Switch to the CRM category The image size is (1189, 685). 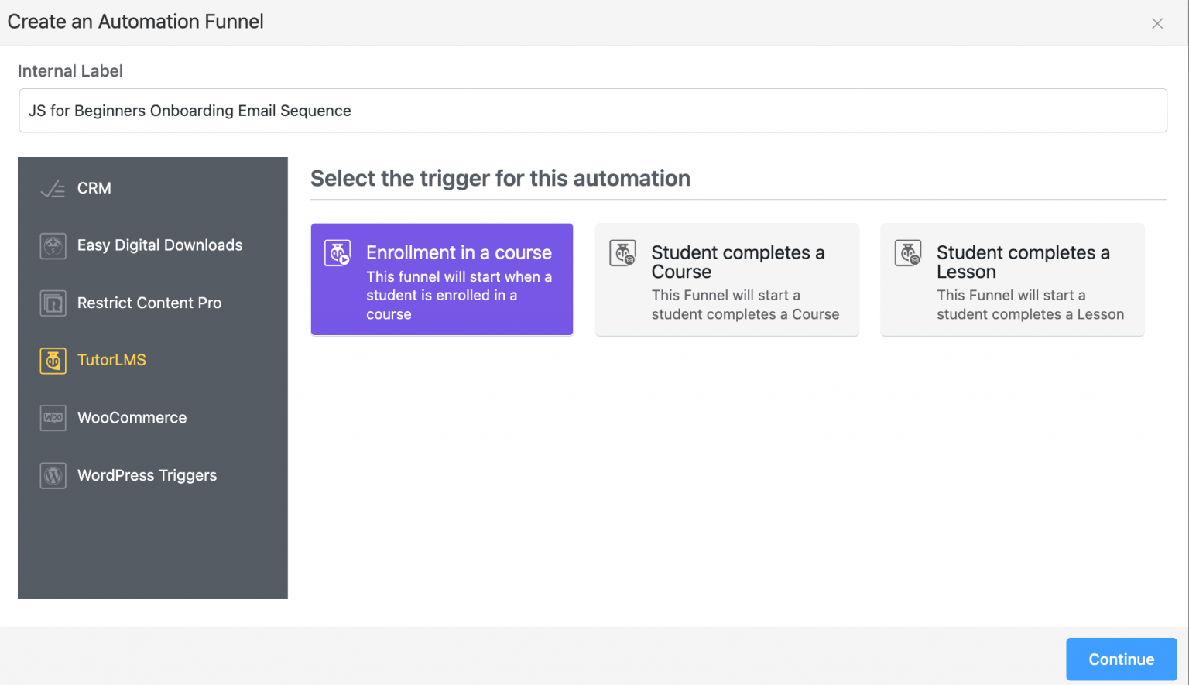pyautogui.click(x=93, y=187)
